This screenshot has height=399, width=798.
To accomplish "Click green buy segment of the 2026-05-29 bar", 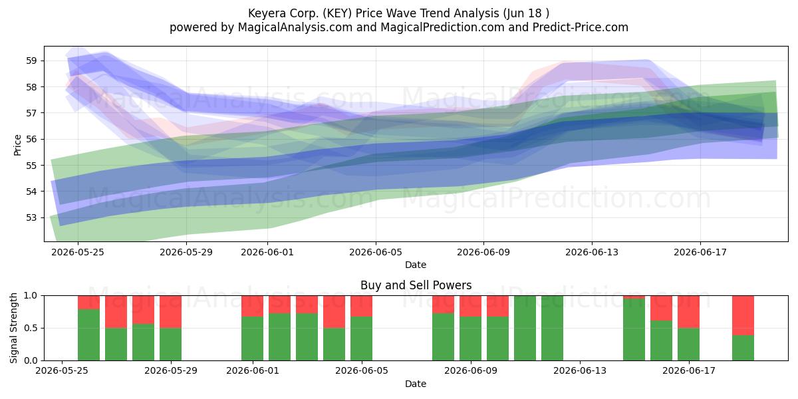I will click(x=171, y=344).
